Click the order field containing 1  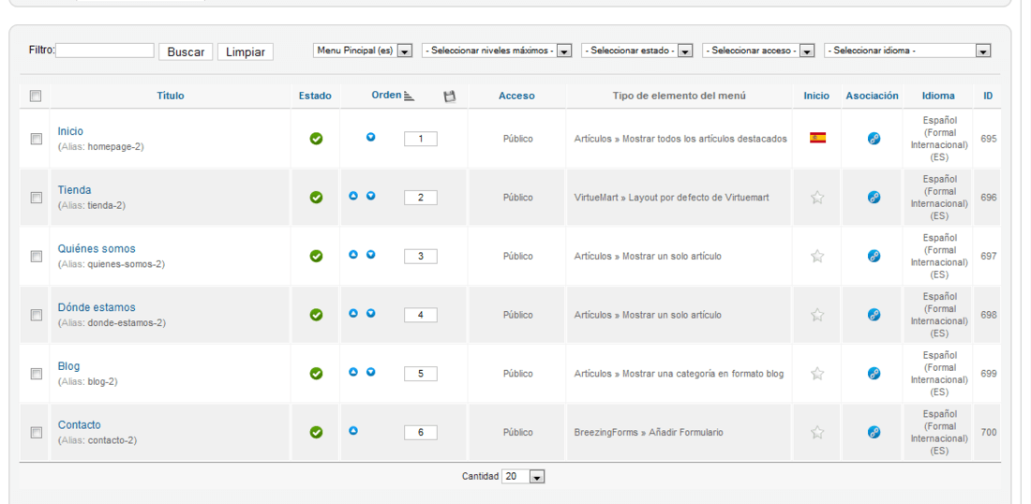pyautogui.click(x=420, y=139)
